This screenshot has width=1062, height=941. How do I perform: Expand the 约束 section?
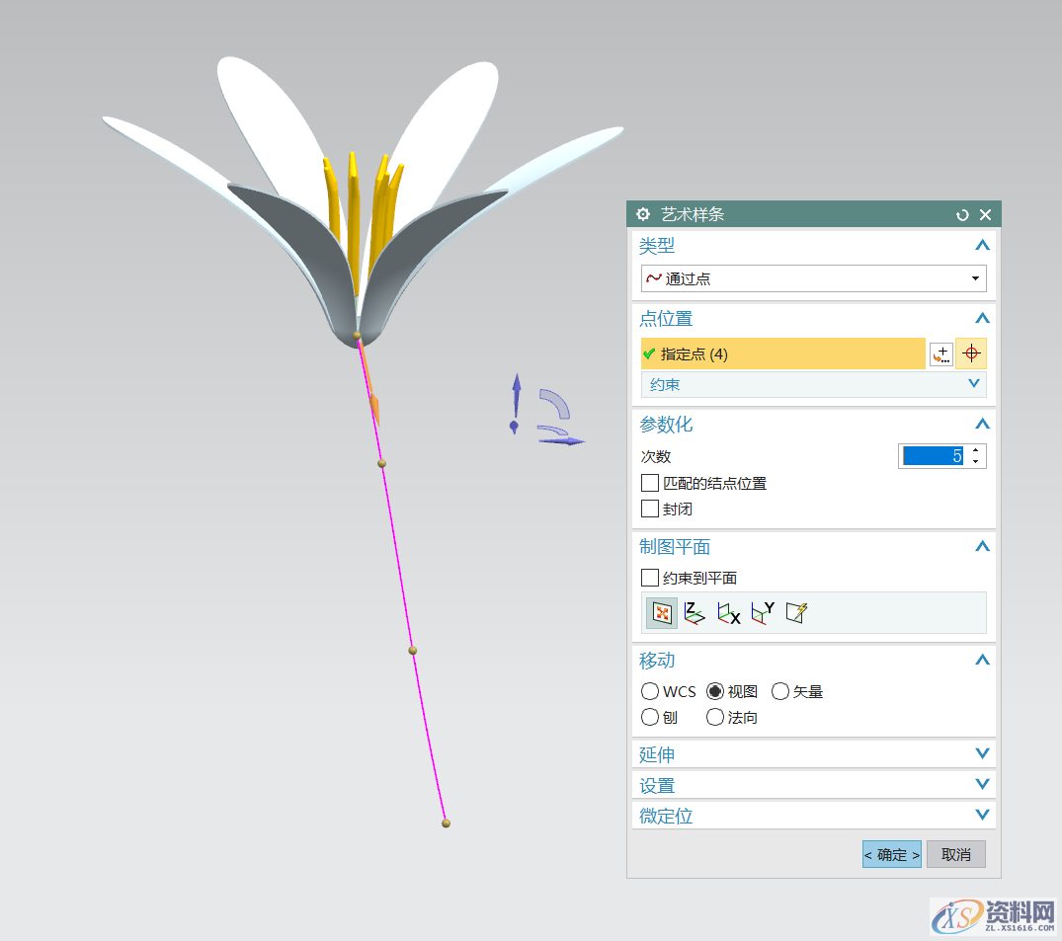[x=813, y=384]
